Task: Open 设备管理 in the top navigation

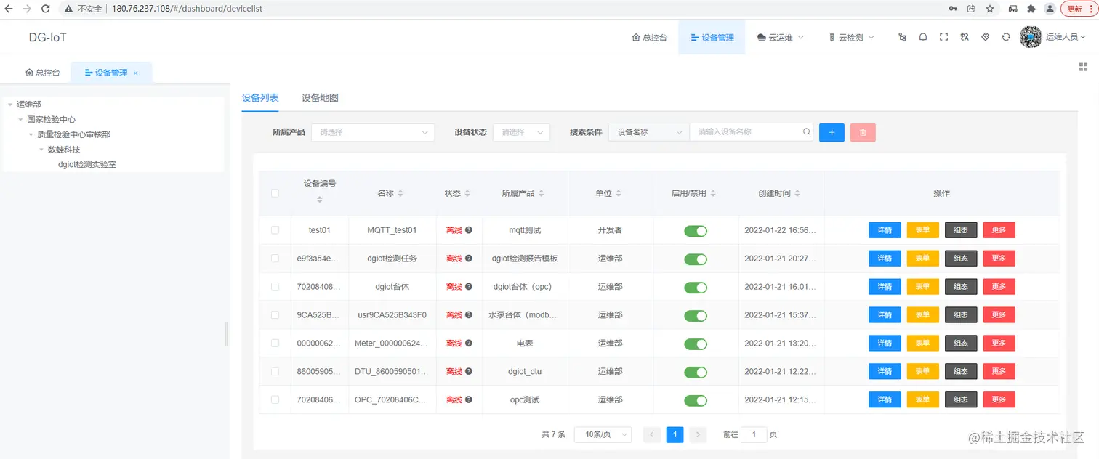Action: coord(712,37)
